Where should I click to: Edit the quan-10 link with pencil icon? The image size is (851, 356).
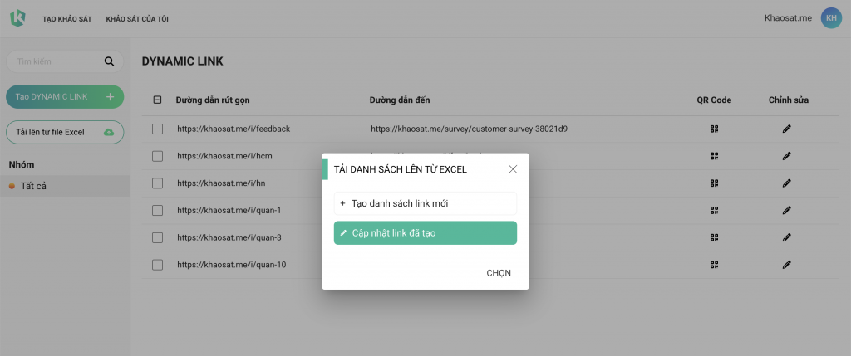click(786, 265)
